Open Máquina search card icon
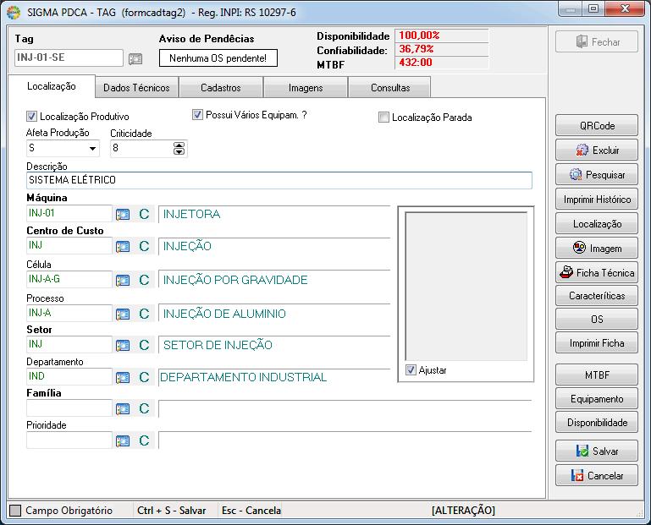This screenshot has height=525, width=651. click(x=123, y=215)
